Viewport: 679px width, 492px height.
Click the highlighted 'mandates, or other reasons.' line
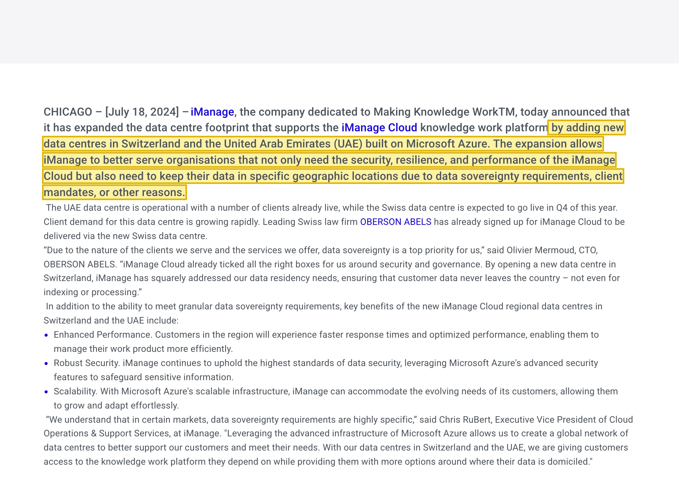click(x=114, y=192)
